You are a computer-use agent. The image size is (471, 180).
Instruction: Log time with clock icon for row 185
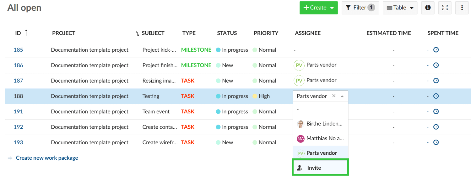pos(436,50)
